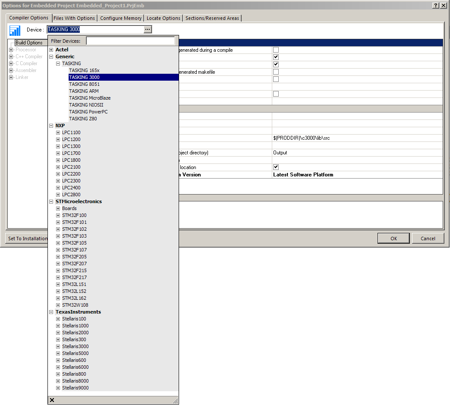The image size is (450, 405).
Task: Click the 'Latest Software Platform' value
Action: pos(303,174)
